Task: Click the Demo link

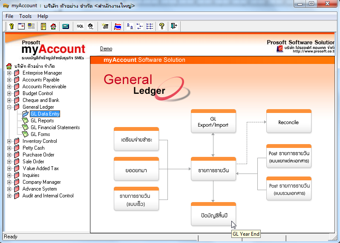Action: [x=106, y=49]
